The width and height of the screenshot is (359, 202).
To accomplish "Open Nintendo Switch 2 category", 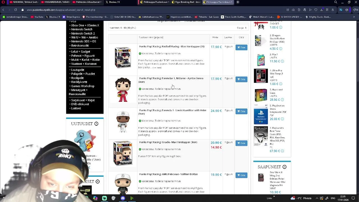I will (83, 33).
